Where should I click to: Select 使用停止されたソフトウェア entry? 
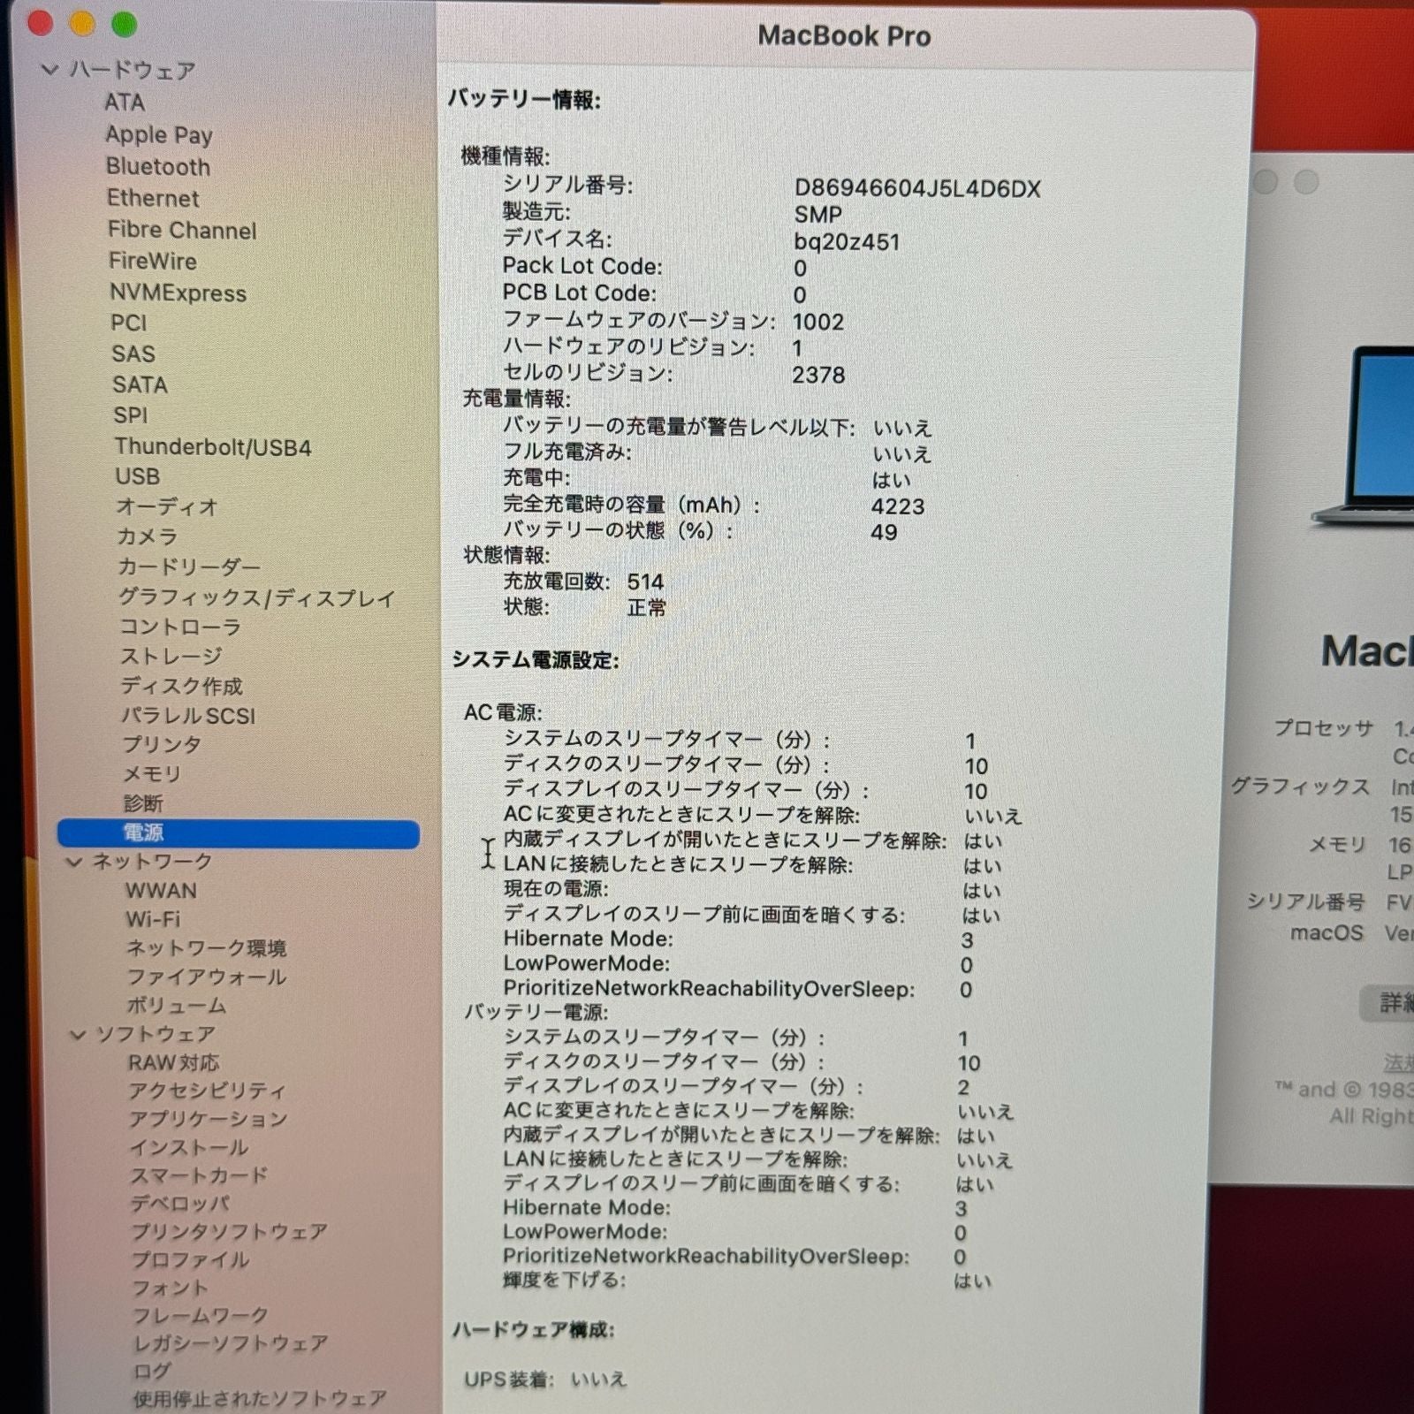[260, 1399]
